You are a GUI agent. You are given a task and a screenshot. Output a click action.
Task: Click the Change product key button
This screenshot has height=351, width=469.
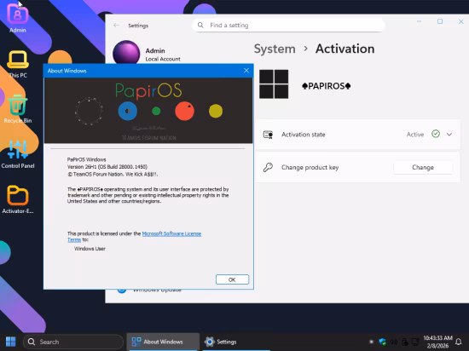423,167
